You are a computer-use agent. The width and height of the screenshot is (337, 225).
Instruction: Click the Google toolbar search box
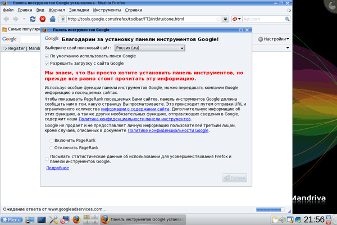point(30,39)
